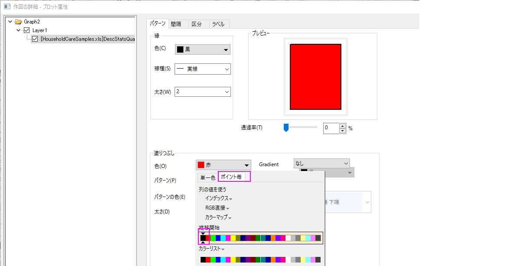532x266 pixels.
Task: Open the Gradient dropdown set to なし
Action: click(x=321, y=163)
